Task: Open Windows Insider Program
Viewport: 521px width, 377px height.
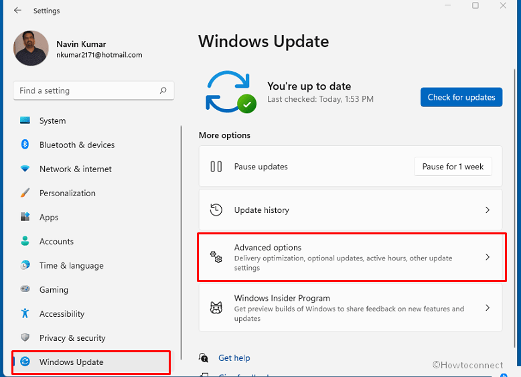Action: click(x=350, y=308)
